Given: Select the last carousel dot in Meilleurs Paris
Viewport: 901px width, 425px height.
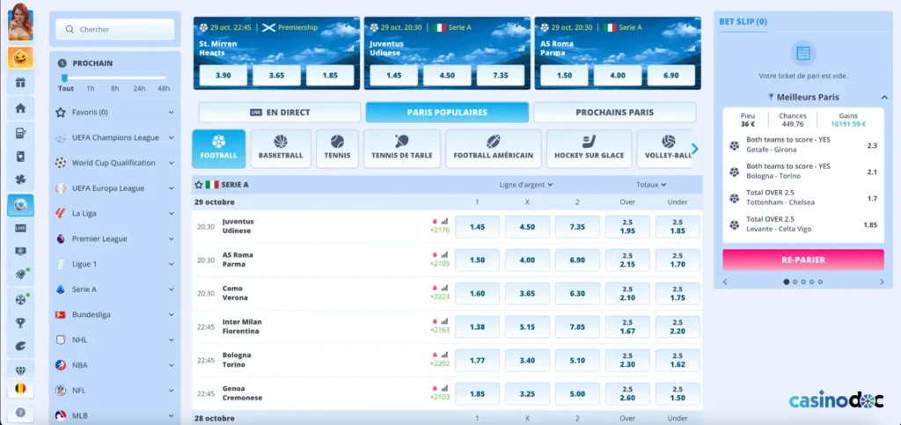Looking at the screenshot, I should tap(820, 282).
